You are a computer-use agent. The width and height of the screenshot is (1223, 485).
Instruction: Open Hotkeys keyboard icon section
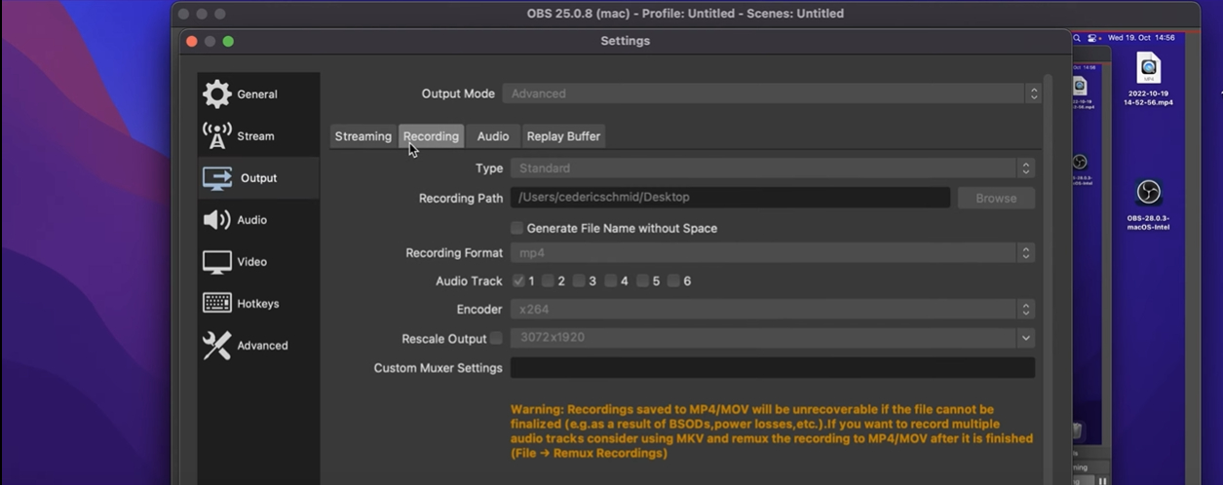tap(217, 303)
